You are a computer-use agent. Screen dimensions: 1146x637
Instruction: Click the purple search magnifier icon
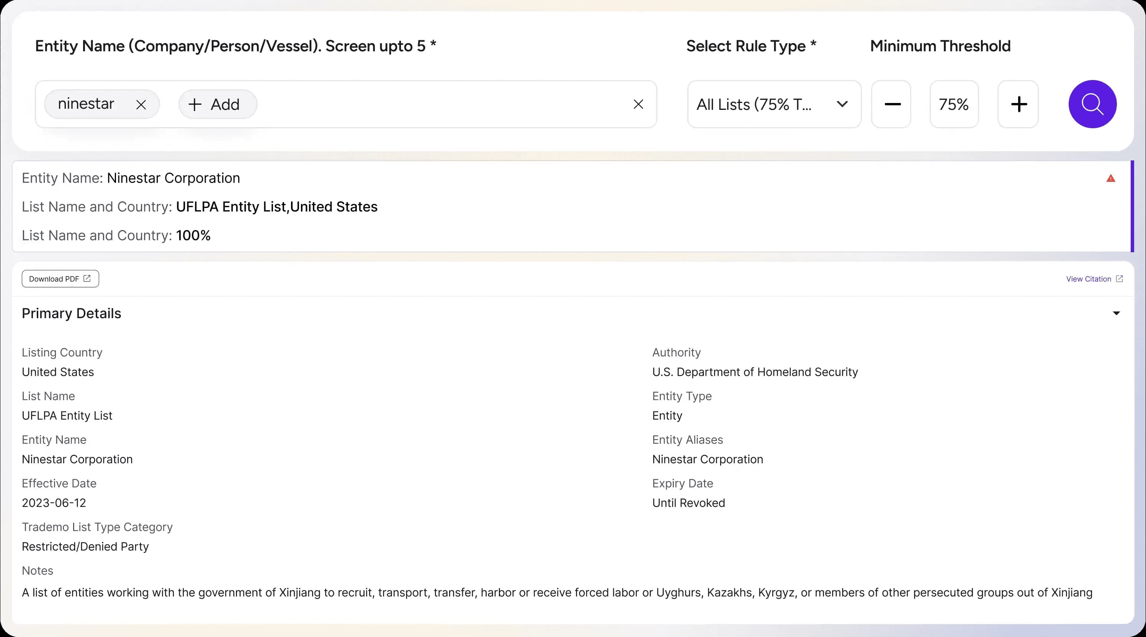pos(1093,104)
